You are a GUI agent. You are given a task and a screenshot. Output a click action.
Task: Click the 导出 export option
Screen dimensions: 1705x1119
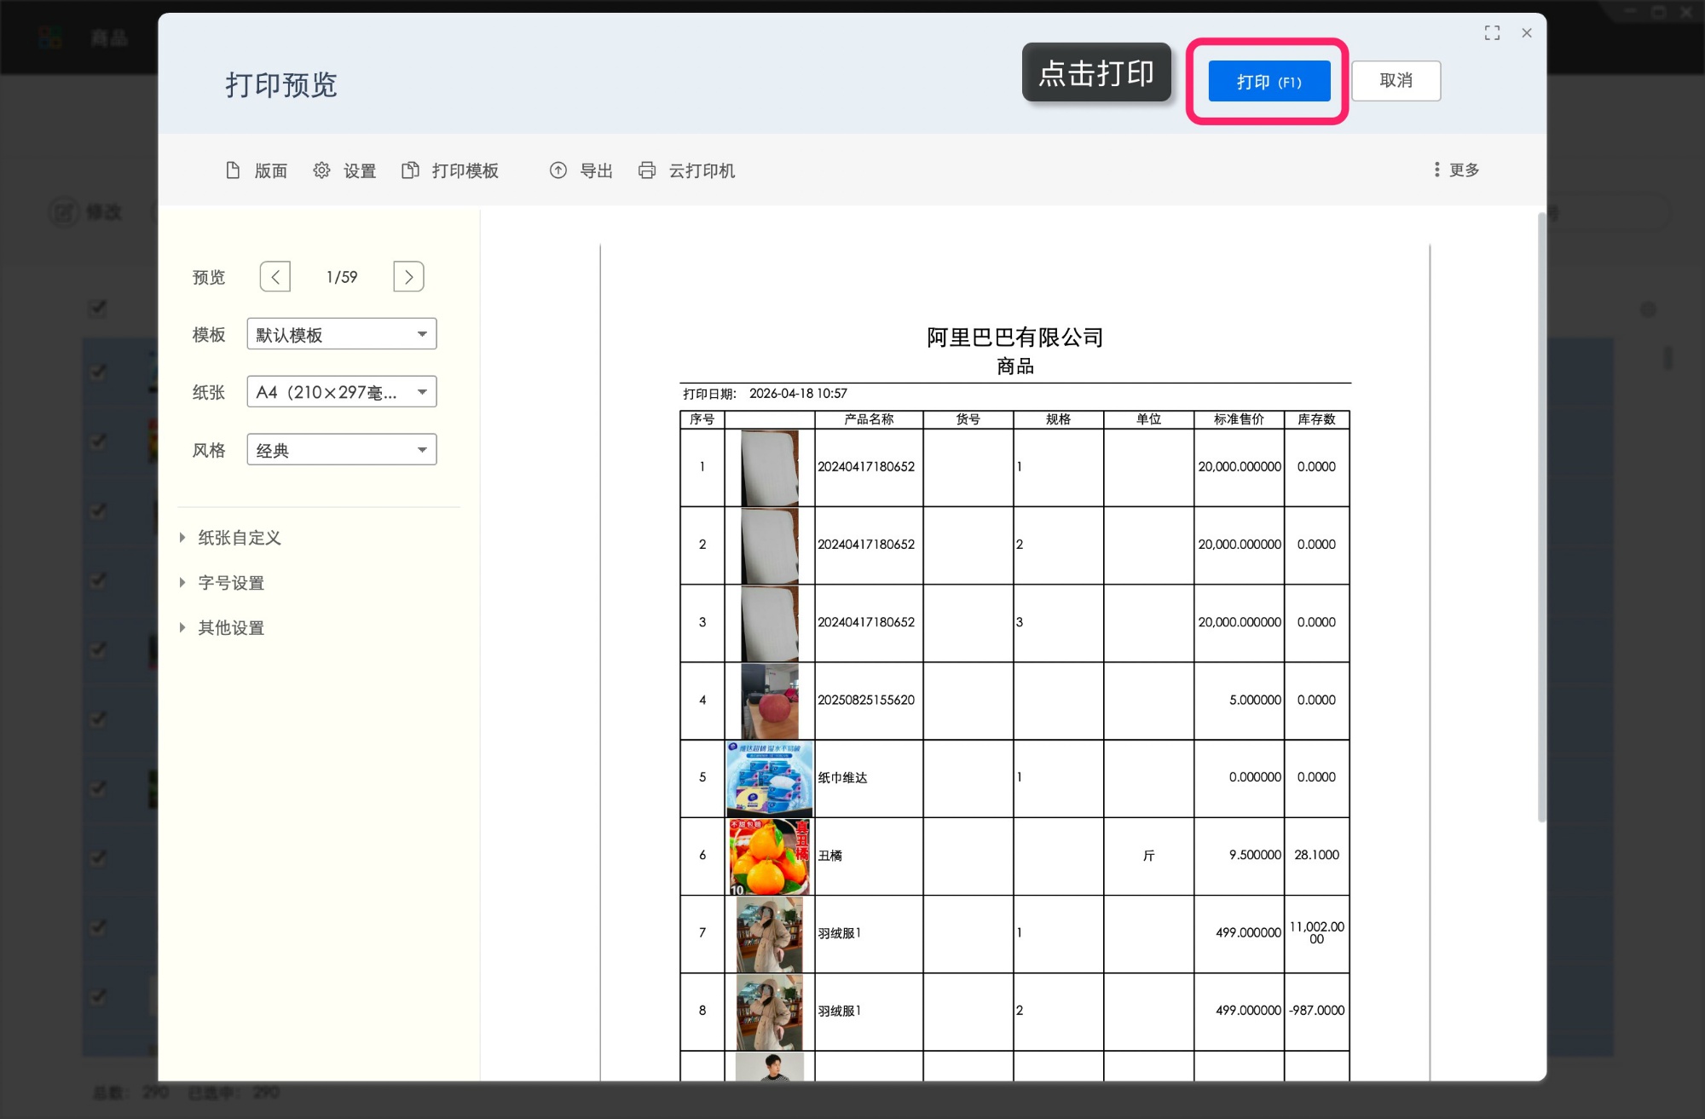(x=581, y=170)
